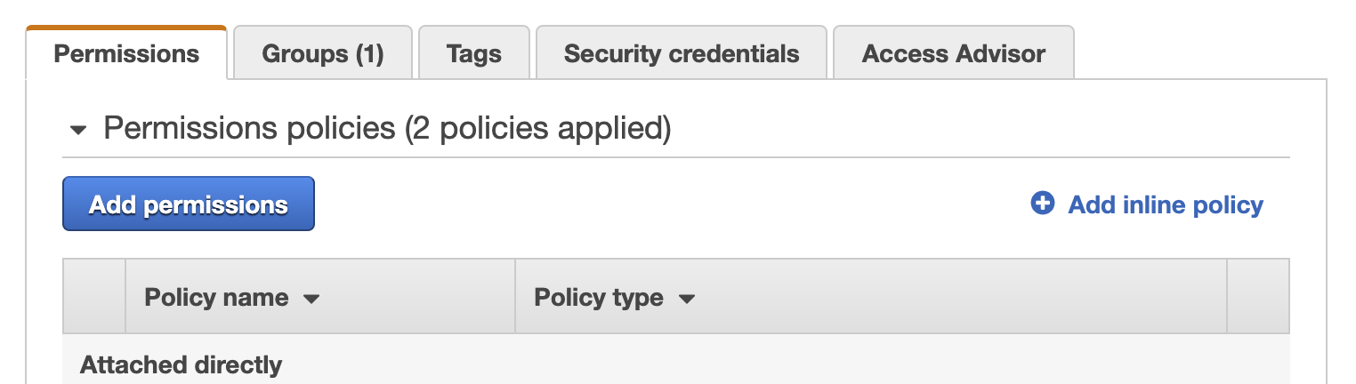Click the Permissions policies section heading text
The height and width of the screenshot is (384, 1356).
pos(249,128)
